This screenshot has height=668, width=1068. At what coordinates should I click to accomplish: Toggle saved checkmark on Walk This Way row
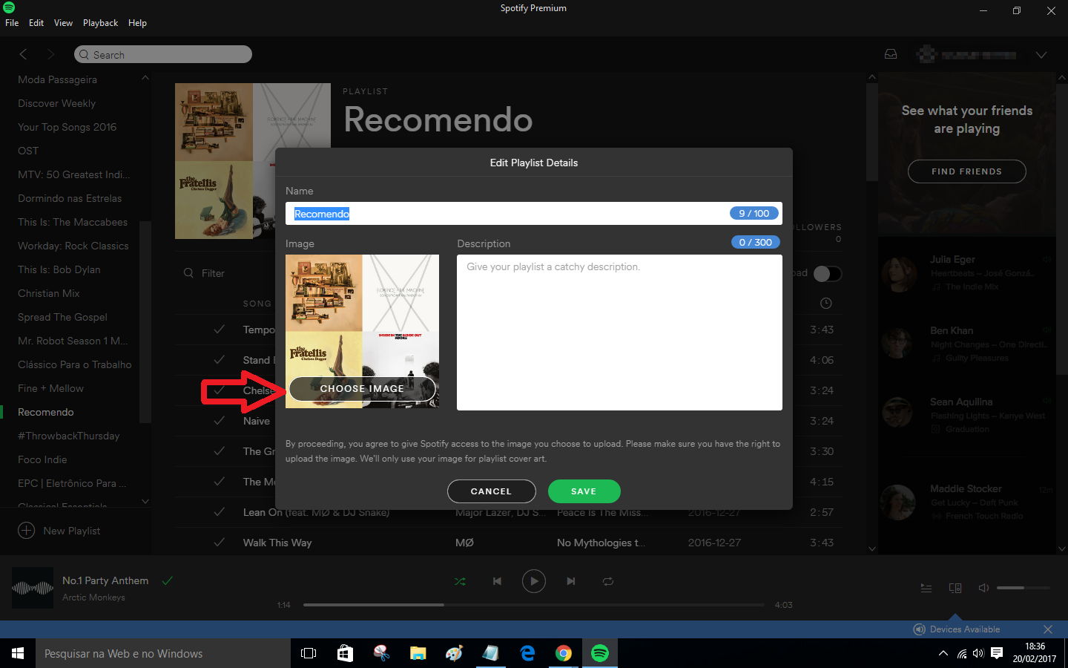220,543
